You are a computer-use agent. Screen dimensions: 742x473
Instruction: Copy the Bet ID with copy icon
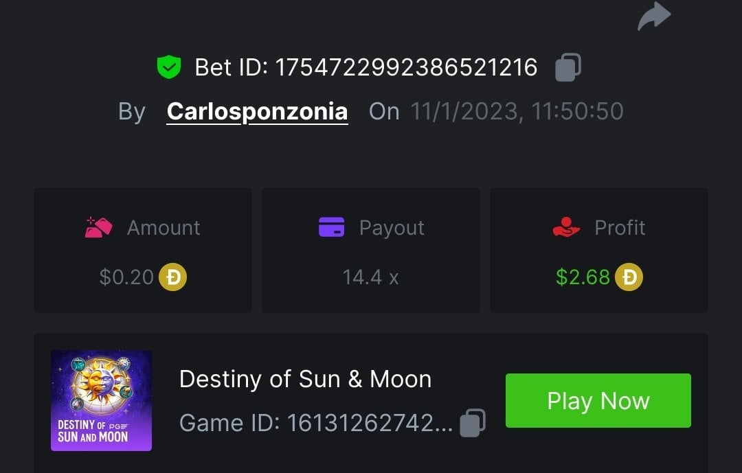coord(567,67)
